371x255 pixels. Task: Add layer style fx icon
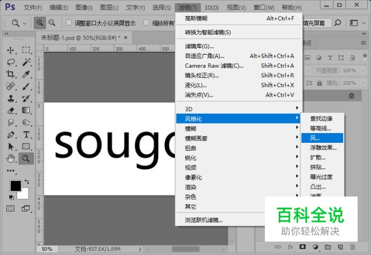click(x=291, y=247)
